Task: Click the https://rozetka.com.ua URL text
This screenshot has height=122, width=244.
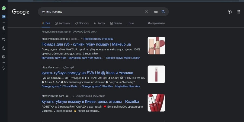Action: pos(54,96)
